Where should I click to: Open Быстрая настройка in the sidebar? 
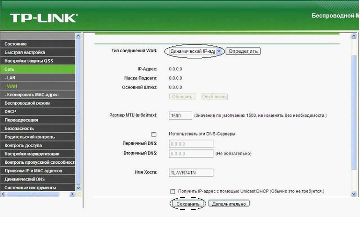(38, 52)
